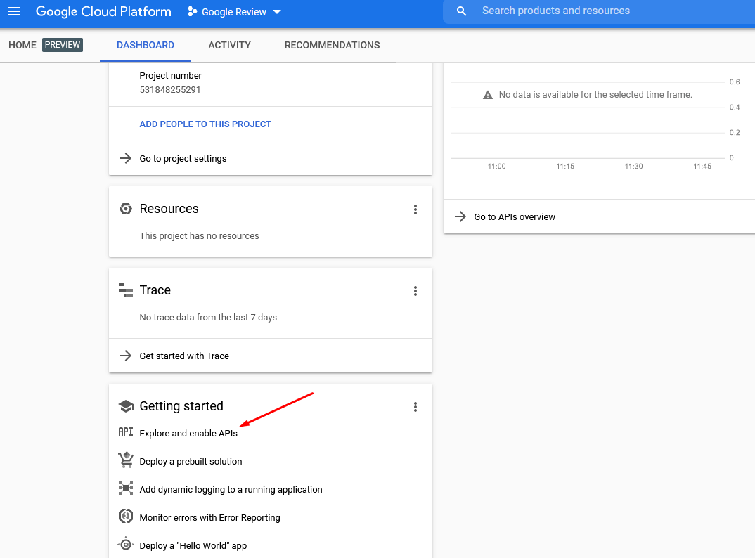
Task: Open Monitor errors with Error Reporting
Action: 210,517
